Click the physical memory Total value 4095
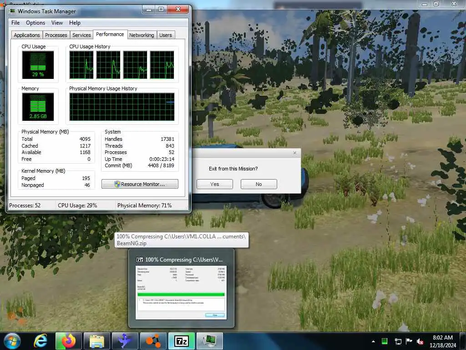 point(85,139)
